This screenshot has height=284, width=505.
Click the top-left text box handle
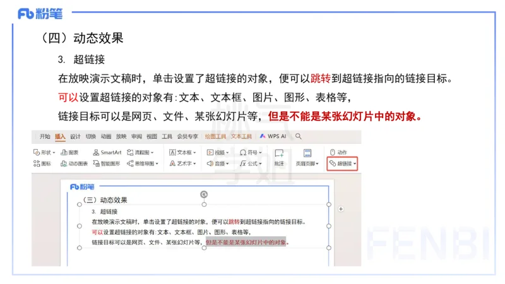coord(80,204)
